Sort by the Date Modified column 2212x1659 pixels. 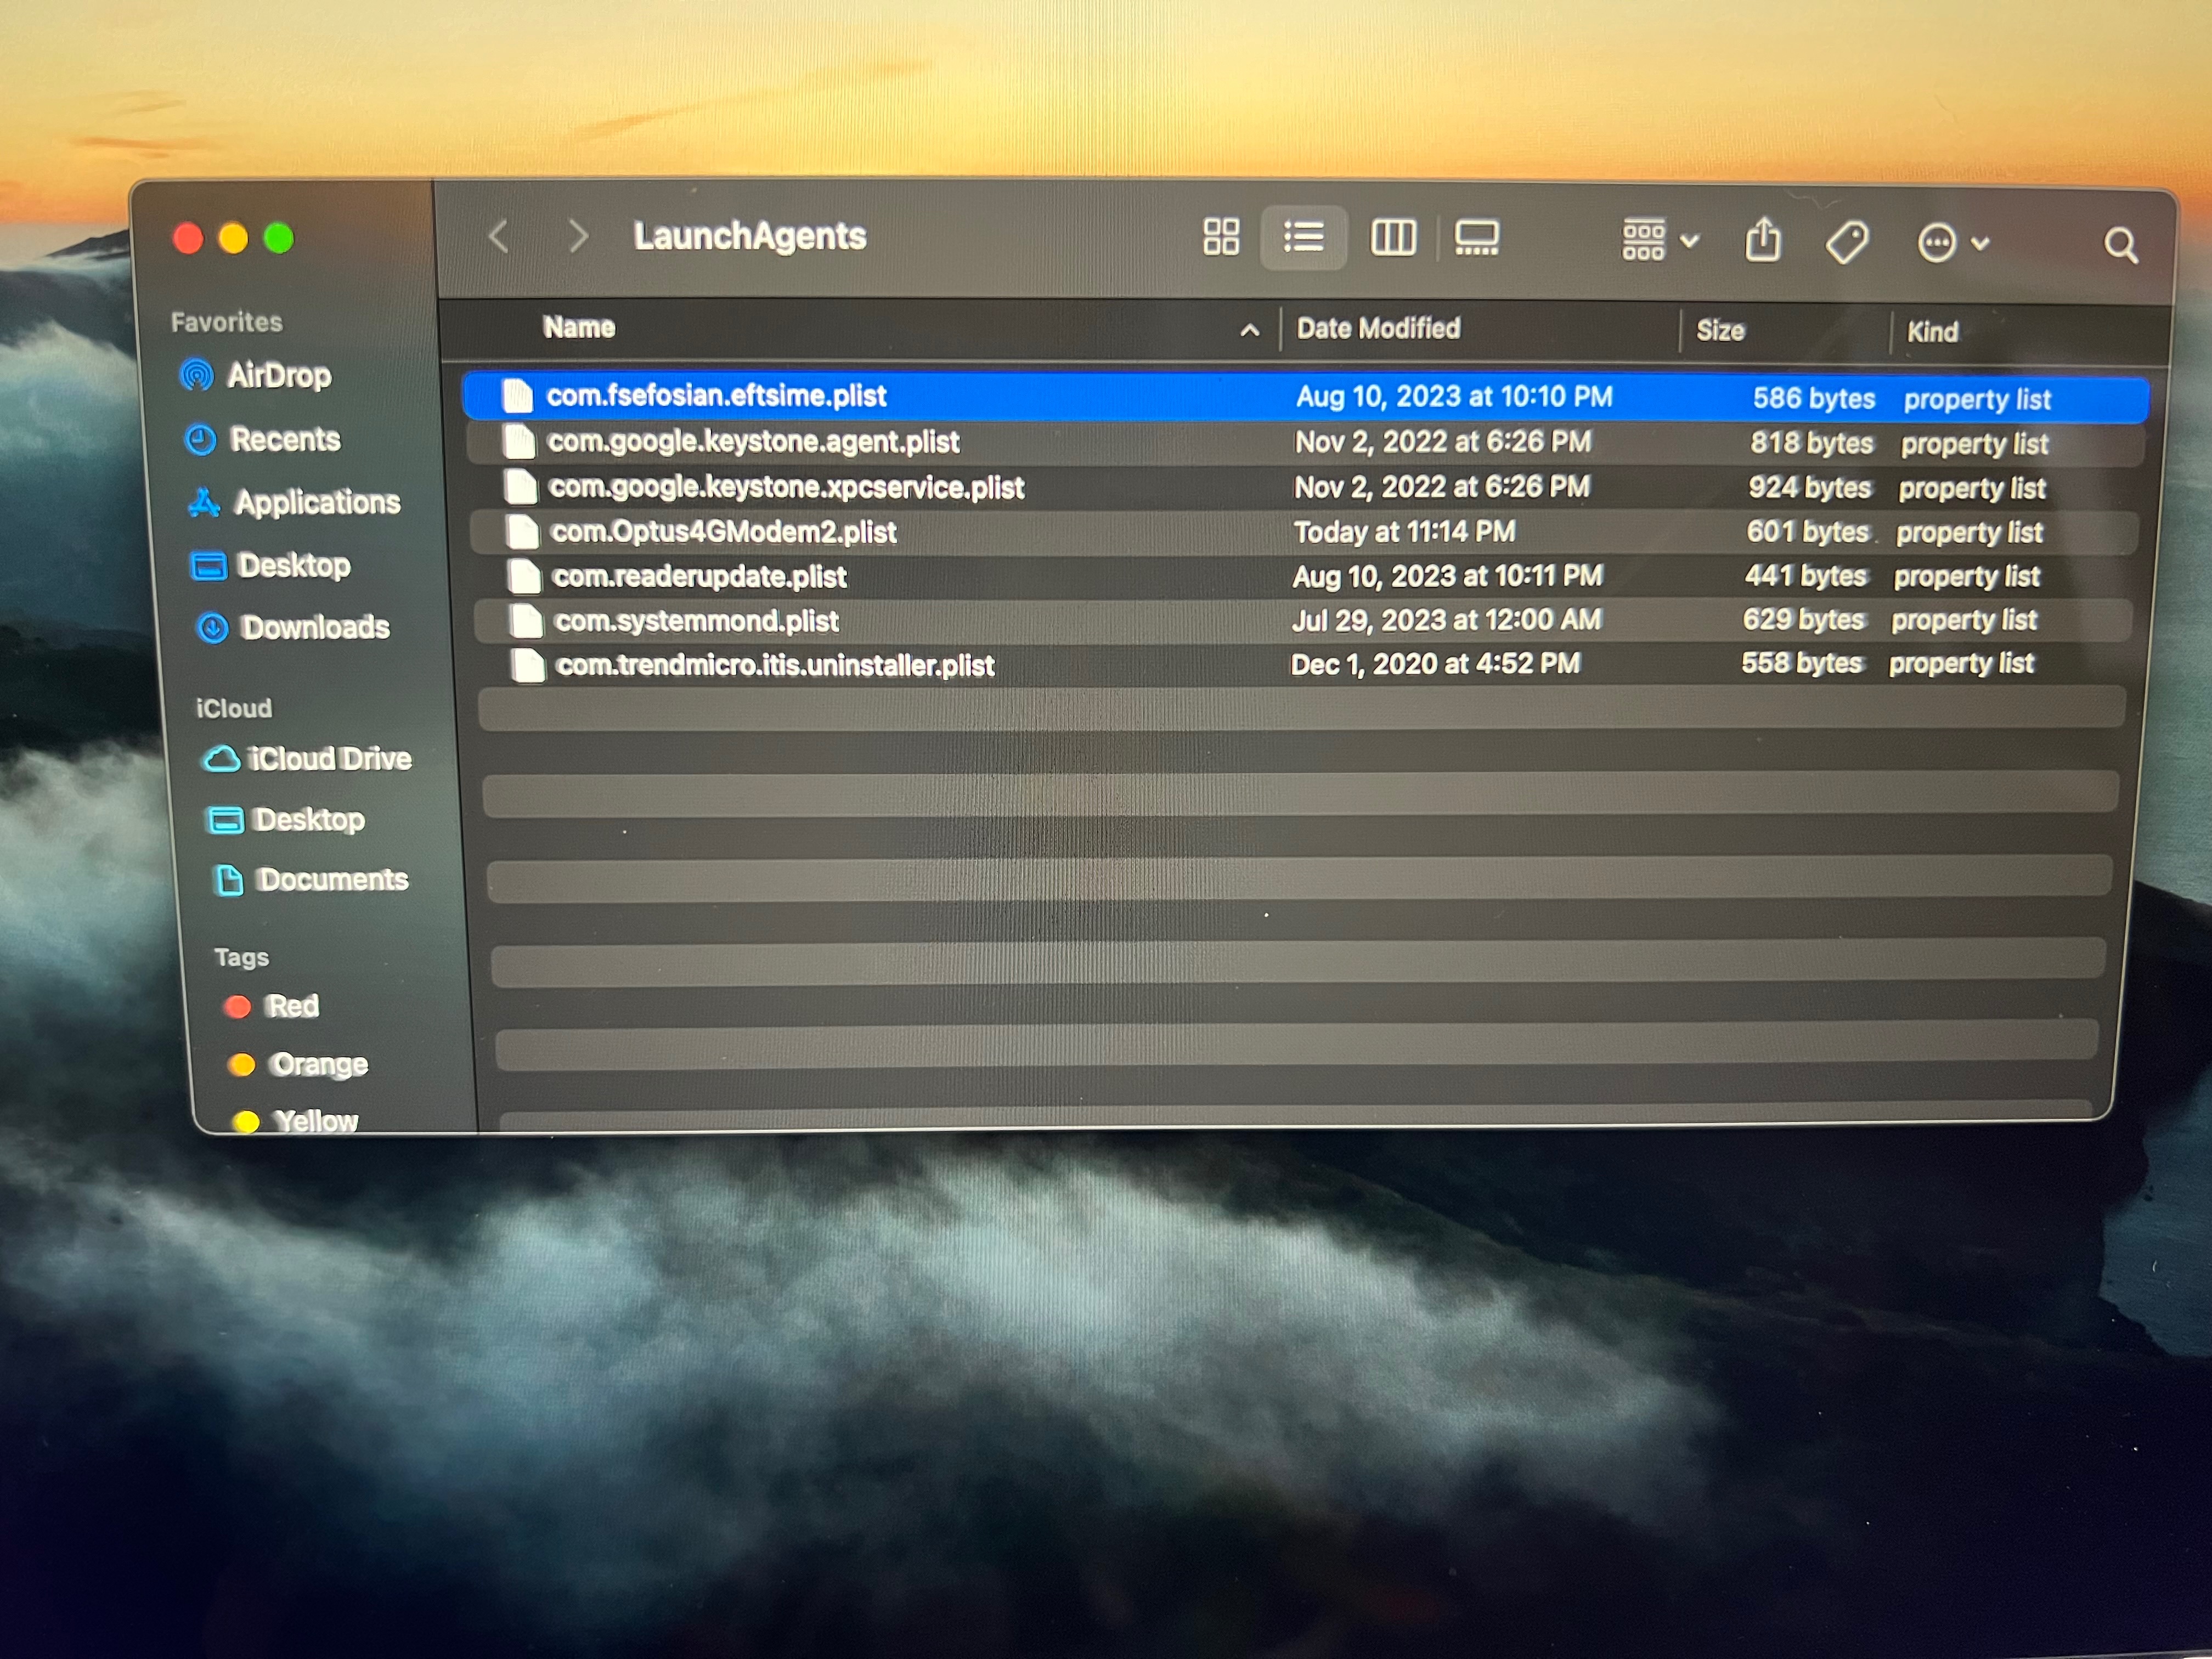point(1378,329)
